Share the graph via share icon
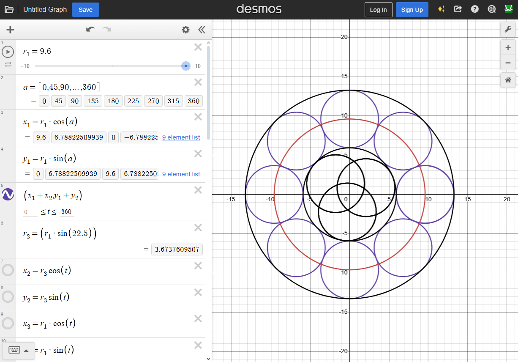518x362 pixels. (458, 9)
